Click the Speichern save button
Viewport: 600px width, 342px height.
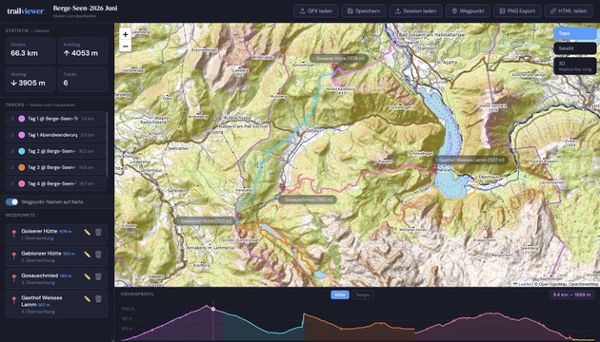pyautogui.click(x=364, y=11)
